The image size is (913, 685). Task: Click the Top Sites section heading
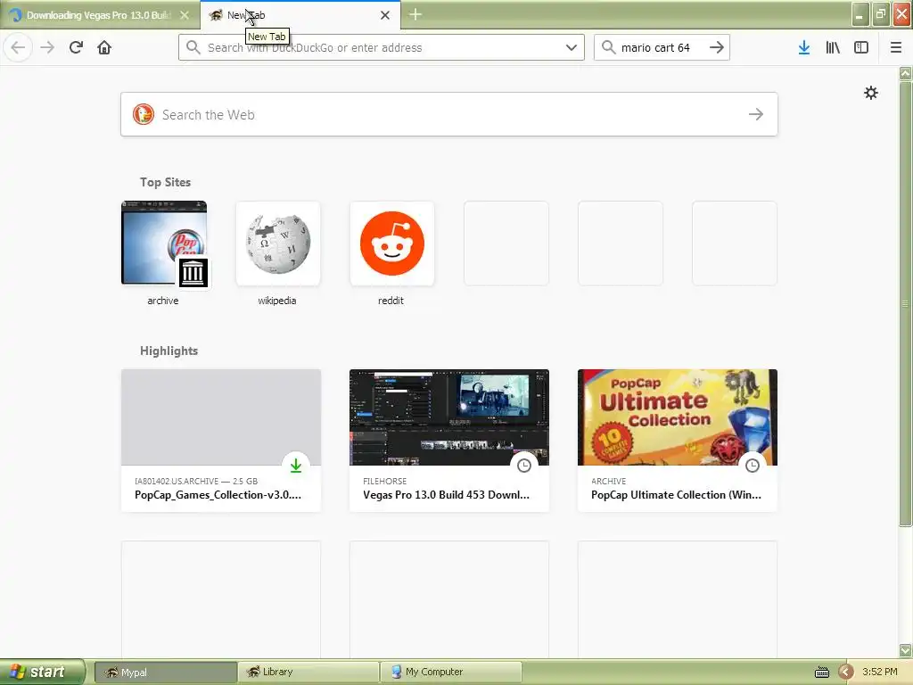click(165, 182)
